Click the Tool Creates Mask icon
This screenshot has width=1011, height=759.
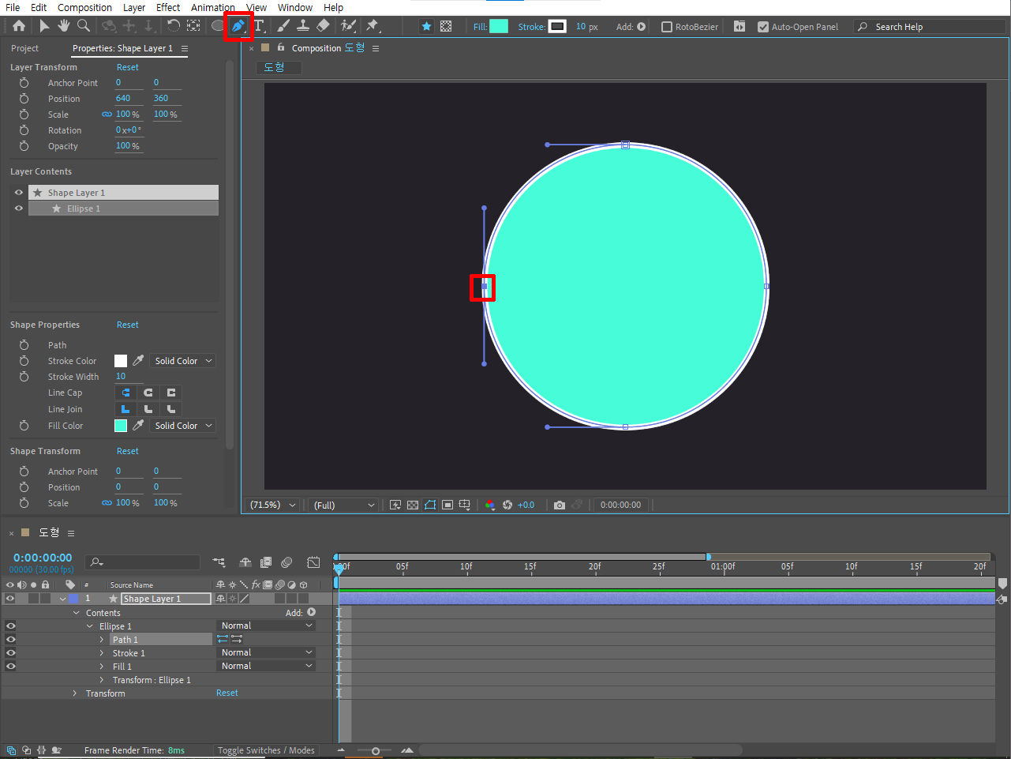point(446,26)
